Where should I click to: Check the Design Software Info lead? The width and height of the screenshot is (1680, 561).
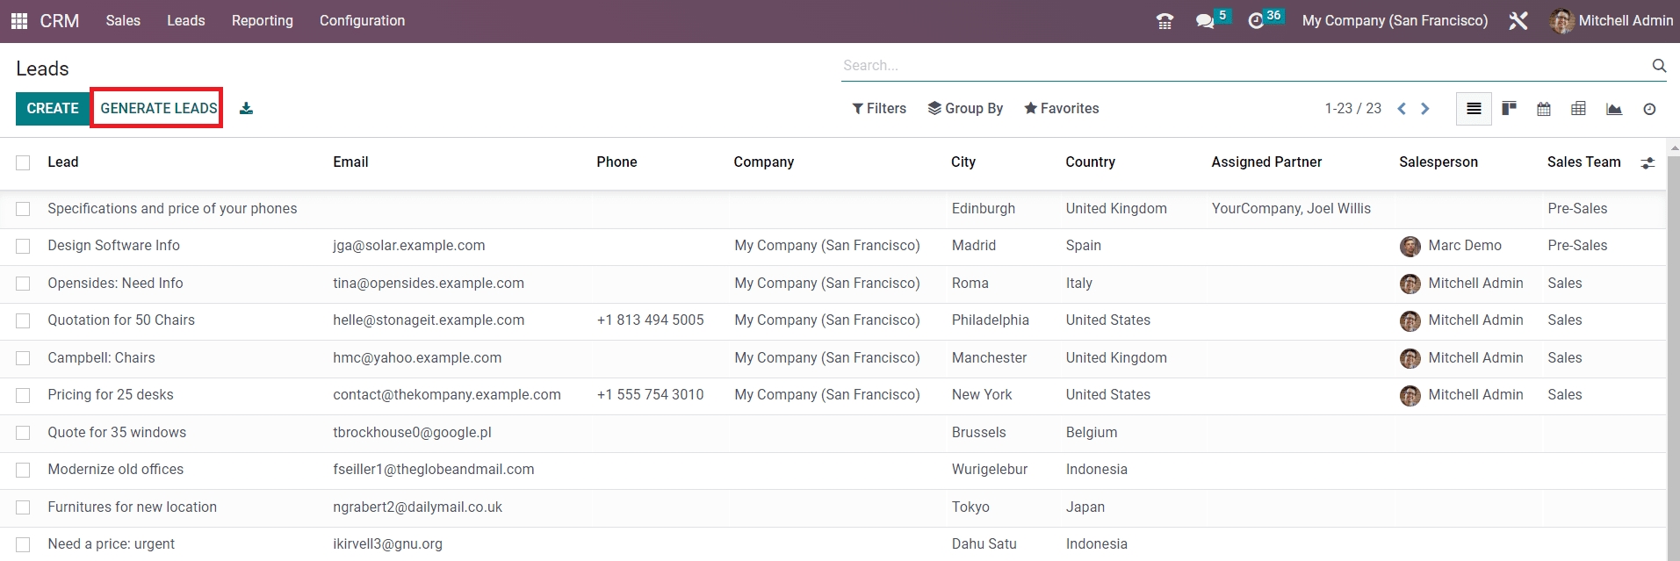click(23, 246)
